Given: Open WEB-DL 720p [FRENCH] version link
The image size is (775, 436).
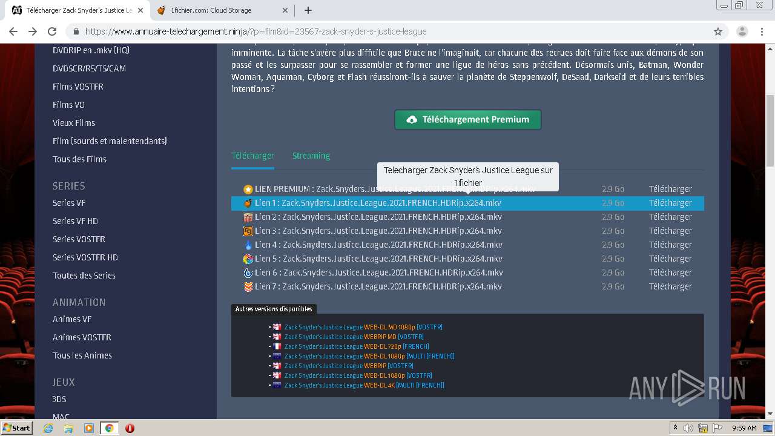Looking at the screenshot, I should (x=357, y=346).
